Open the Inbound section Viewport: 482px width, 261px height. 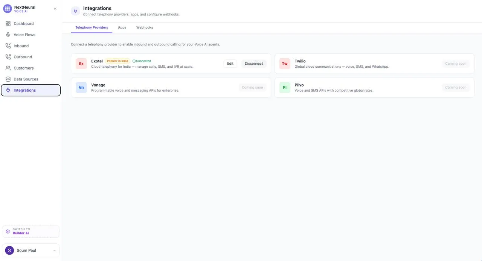coord(31,46)
